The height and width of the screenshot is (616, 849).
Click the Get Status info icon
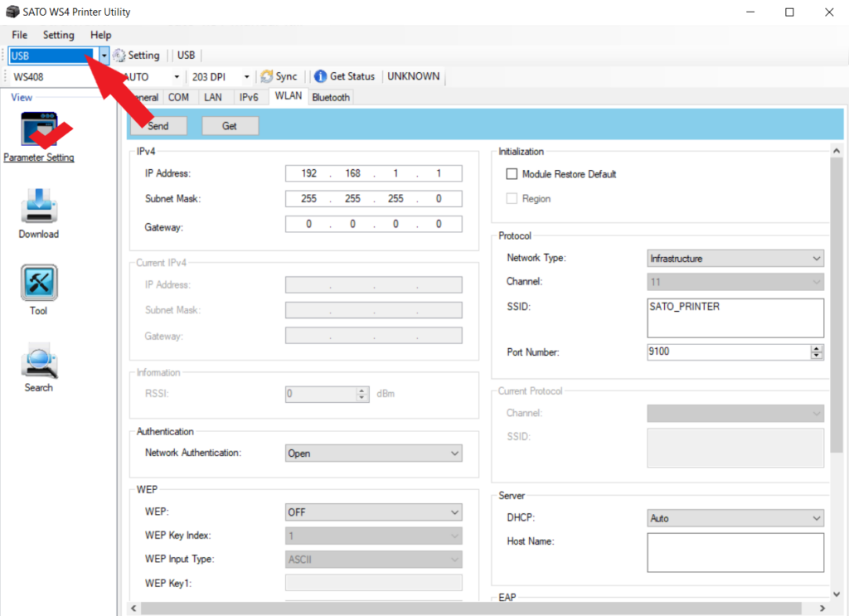pos(321,76)
